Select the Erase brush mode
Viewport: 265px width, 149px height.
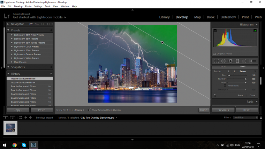(243, 72)
